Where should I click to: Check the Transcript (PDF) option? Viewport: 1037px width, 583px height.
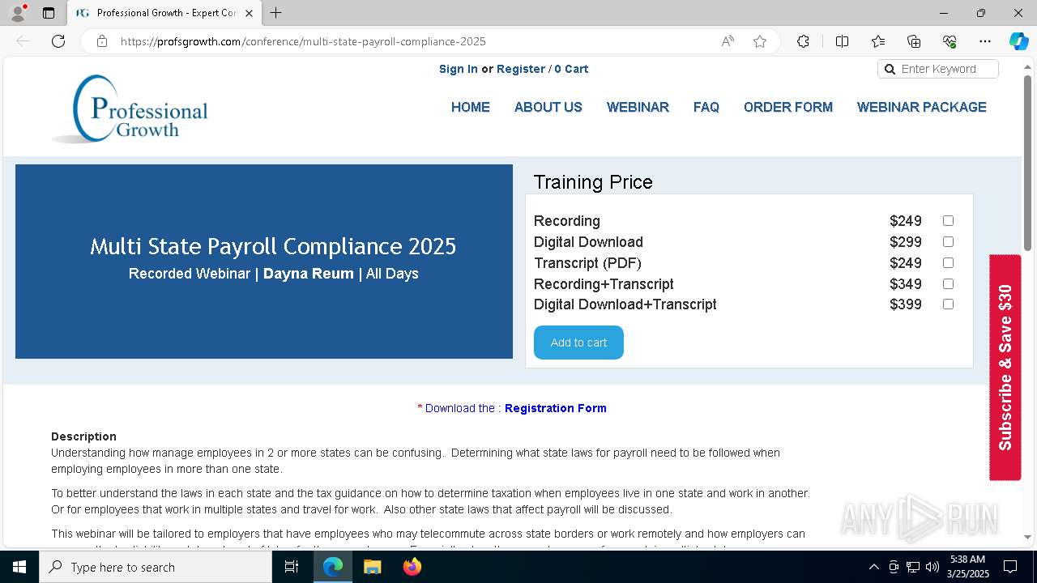point(948,263)
